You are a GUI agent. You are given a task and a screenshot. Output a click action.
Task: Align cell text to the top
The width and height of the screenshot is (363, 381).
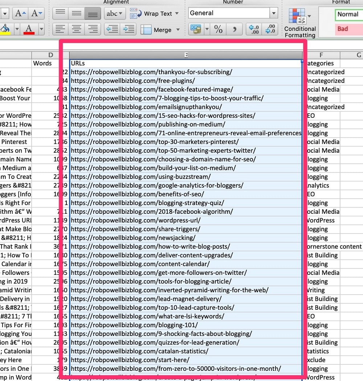pos(60,13)
